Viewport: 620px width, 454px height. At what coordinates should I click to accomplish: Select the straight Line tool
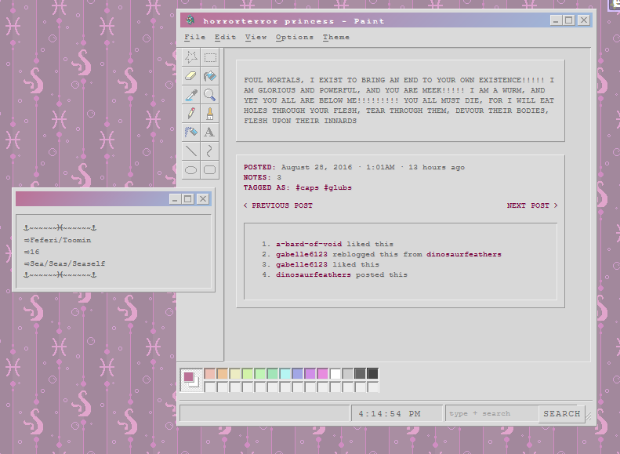tap(191, 151)
